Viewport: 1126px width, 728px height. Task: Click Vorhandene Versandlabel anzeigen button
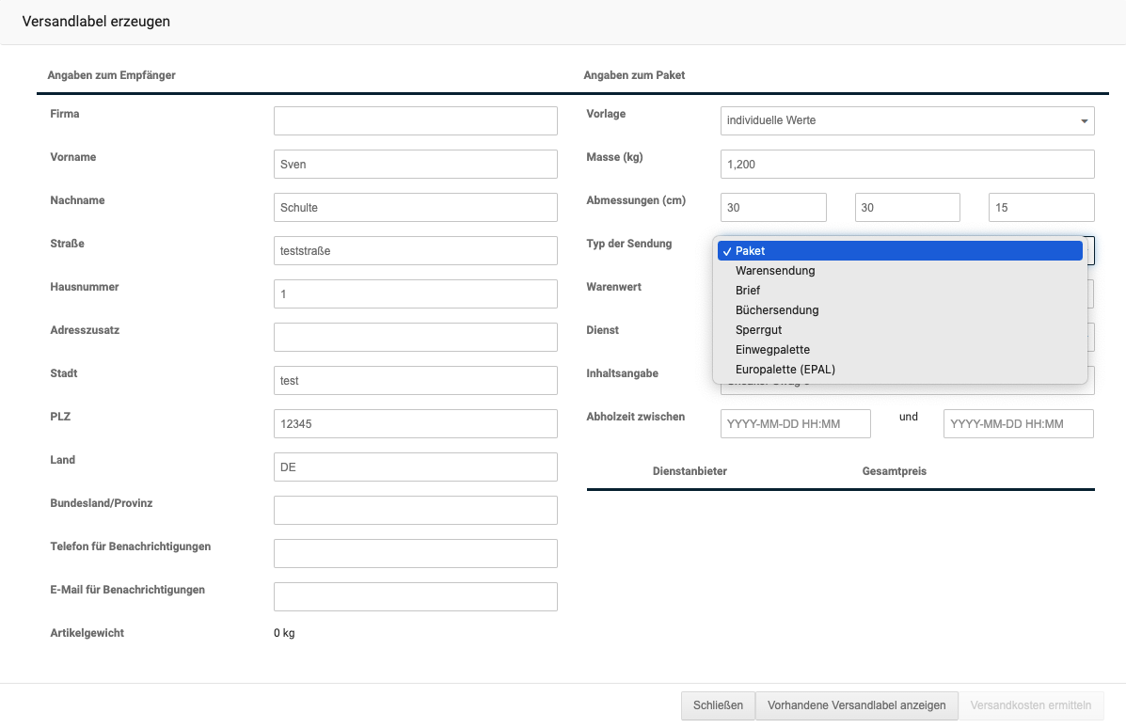(x=856, y=705)
